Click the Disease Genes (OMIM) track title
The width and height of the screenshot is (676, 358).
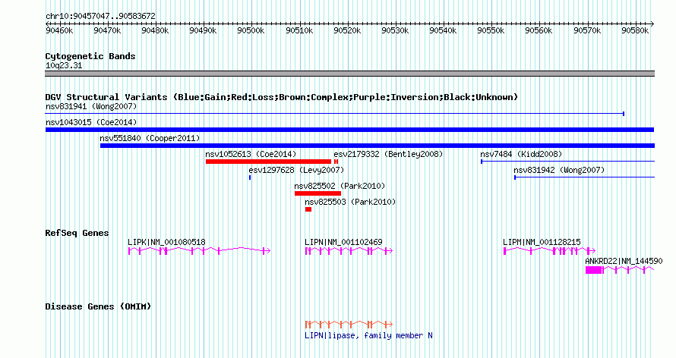98,306
